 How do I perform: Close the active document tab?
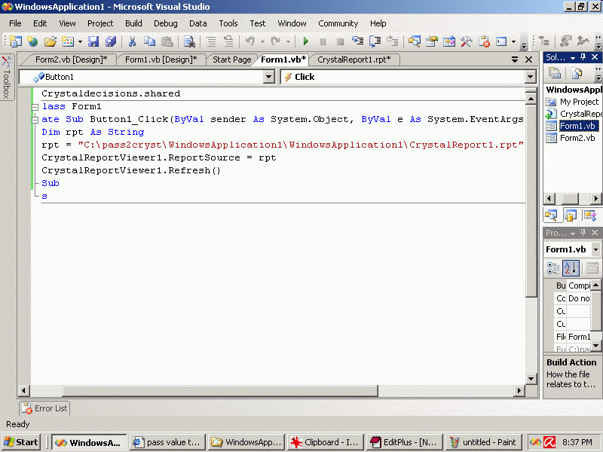point(529,60)
